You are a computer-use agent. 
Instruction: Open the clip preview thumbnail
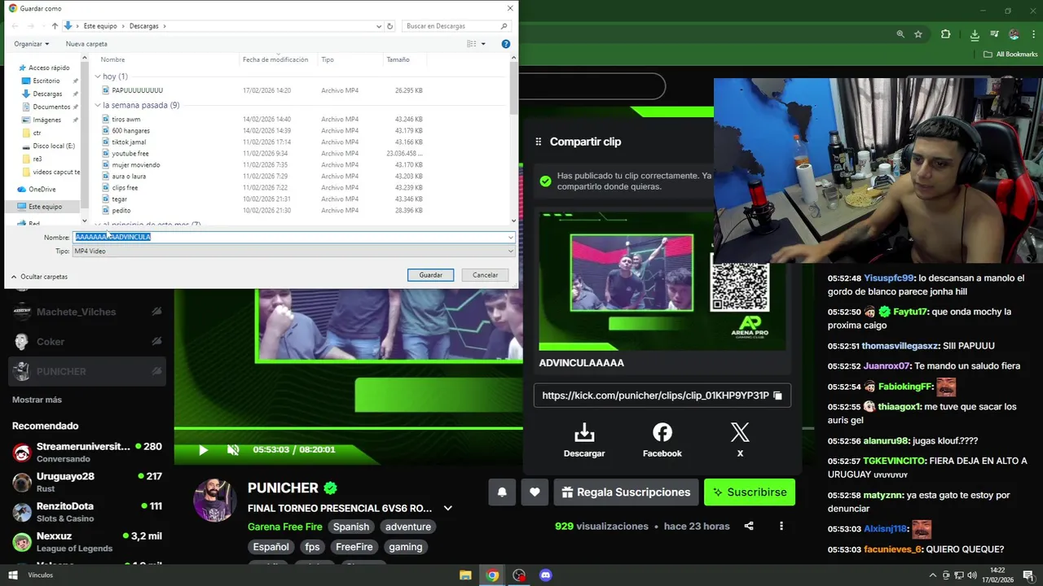tap(662, 282)
